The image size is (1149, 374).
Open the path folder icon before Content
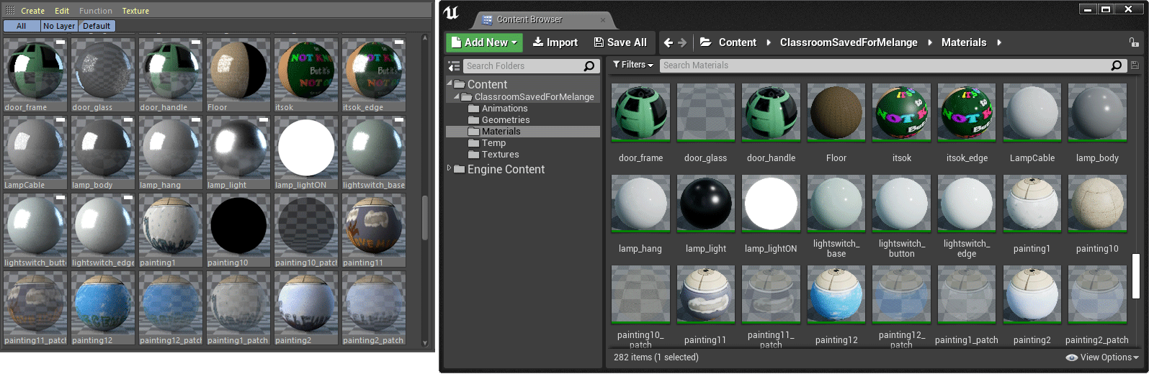[x=706, y=42]
